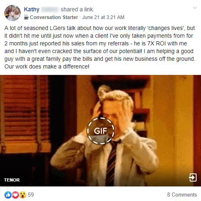Click the Conversation Starter badge label
The height and width of the screenshot is (201, 201).
[54, 17]
